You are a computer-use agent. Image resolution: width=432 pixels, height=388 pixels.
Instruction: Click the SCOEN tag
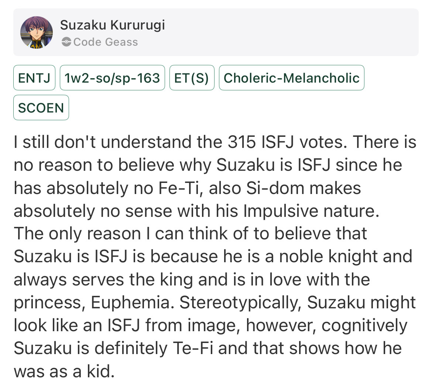coord(41,108)
